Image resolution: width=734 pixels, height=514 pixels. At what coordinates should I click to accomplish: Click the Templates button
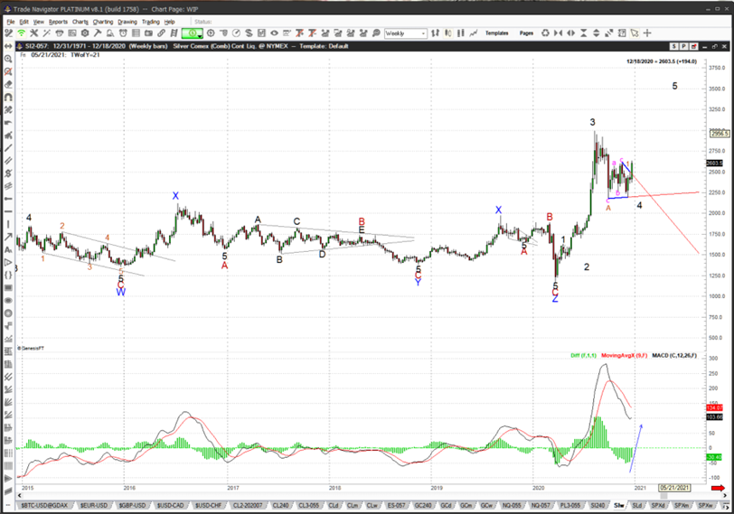point(496,33)
